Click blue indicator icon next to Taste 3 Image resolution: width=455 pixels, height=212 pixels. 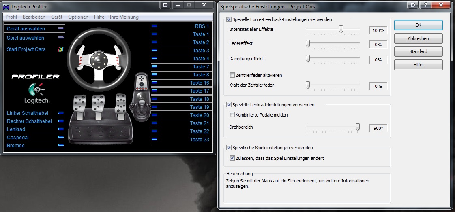[155, 50]
